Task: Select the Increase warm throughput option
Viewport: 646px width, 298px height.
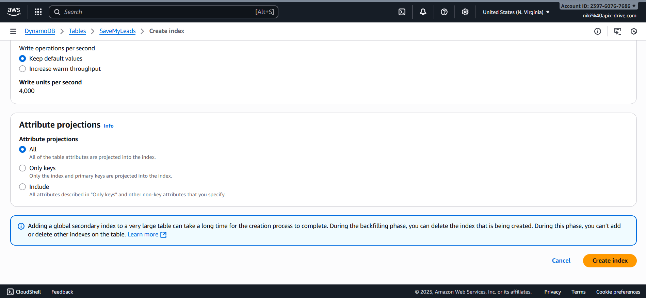Action: click(x=23, y=69)
